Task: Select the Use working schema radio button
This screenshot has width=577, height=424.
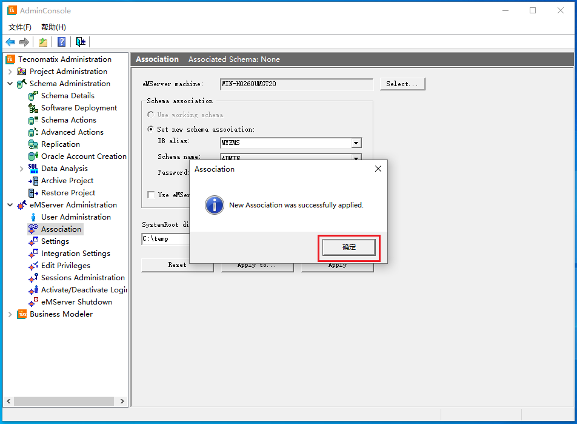Action: (x=151, y=115)
